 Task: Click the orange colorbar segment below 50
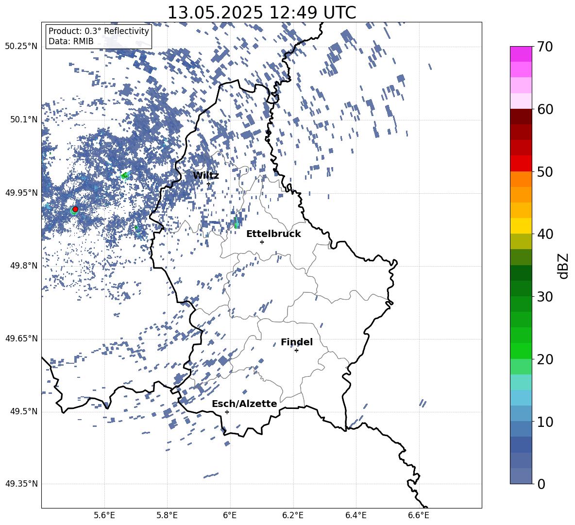[521, 179]
